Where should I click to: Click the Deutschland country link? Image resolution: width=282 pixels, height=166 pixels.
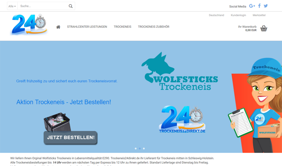point(216,15)
